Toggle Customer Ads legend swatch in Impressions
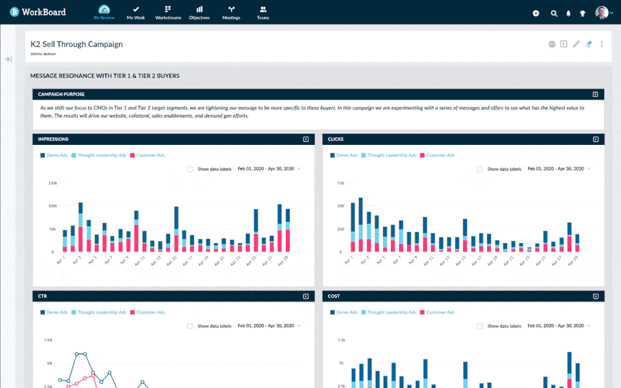This screenshot has height=388, width=621. (132, 155)
